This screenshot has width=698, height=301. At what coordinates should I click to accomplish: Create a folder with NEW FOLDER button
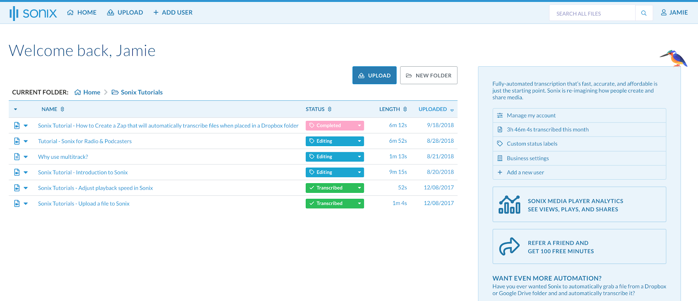click(x=428, y=75)
